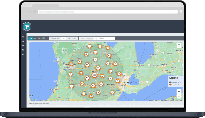The image size is (205, 118).
Task: Open the map Terms of Use link
Action: click(x=178, y=100)
